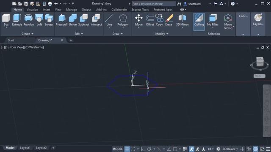Add a new layout tab
271x152 pixels.
point(53,148)
